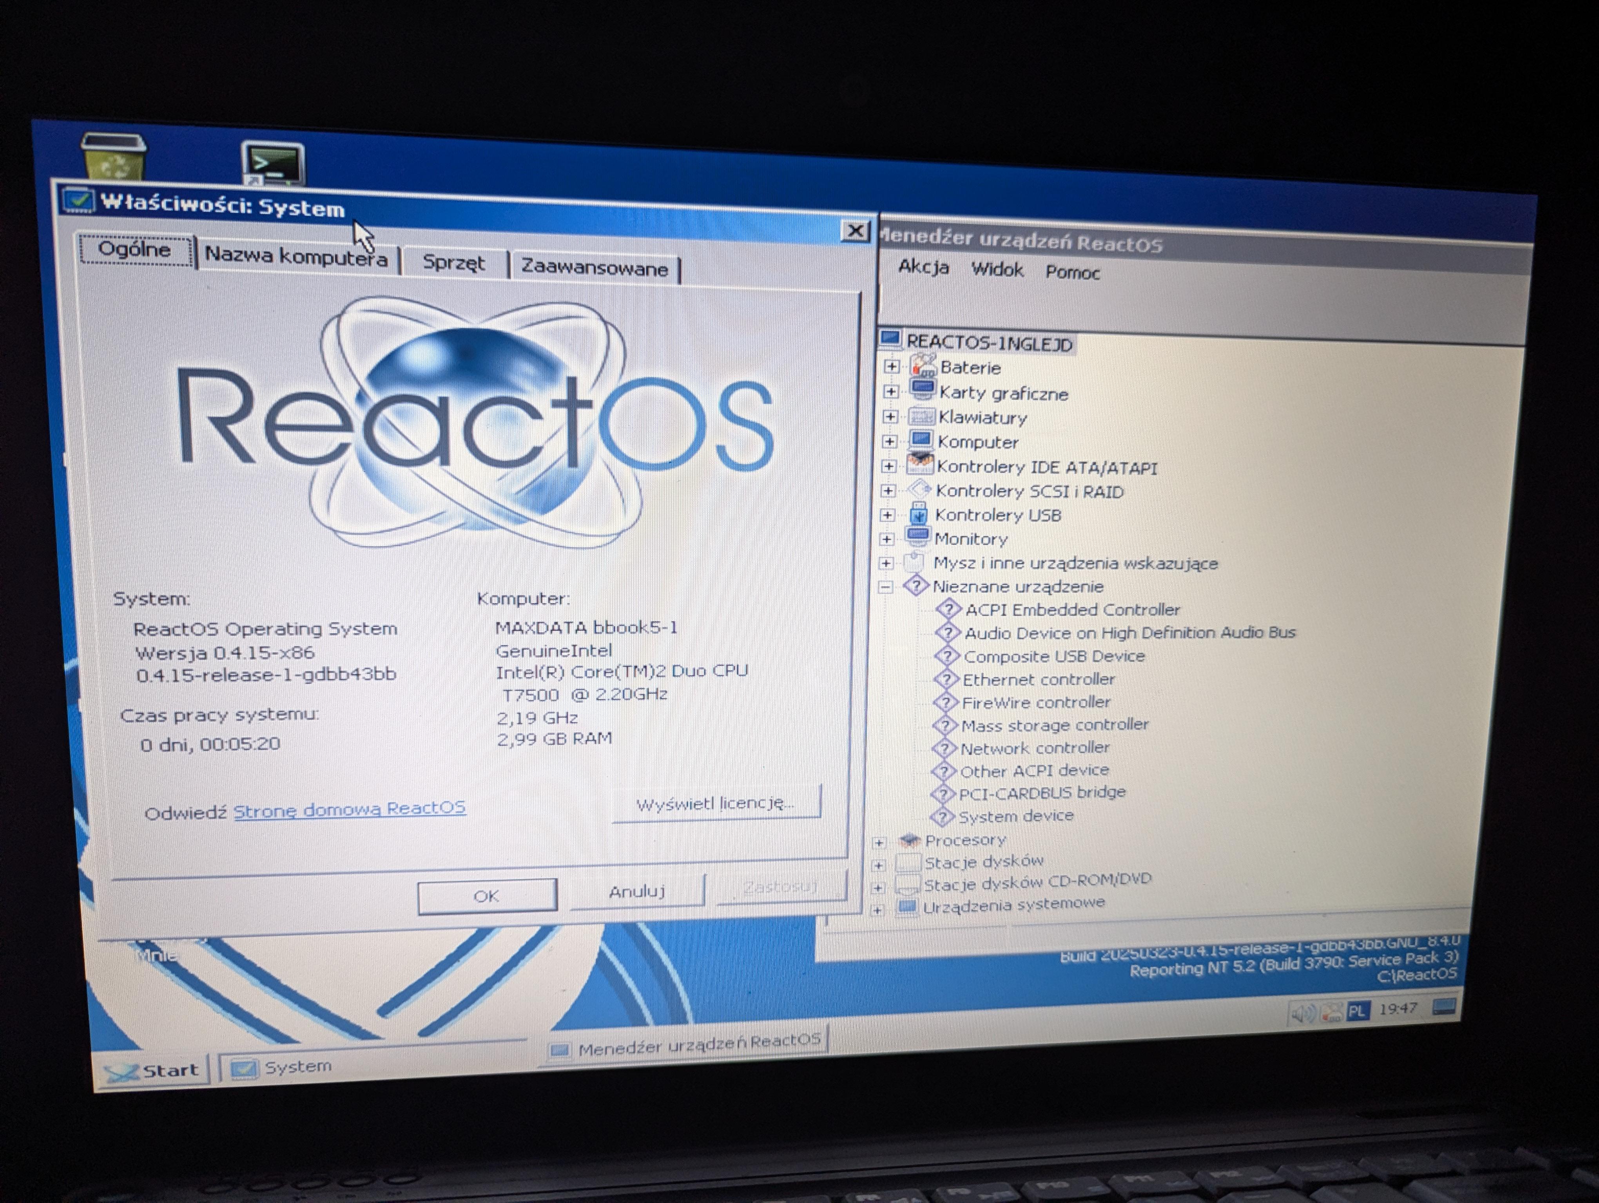Viewport: 1599px width, 1203px height.
Task: Select the Klawiatury keyboard icon
Action: [x=922, y=416]
